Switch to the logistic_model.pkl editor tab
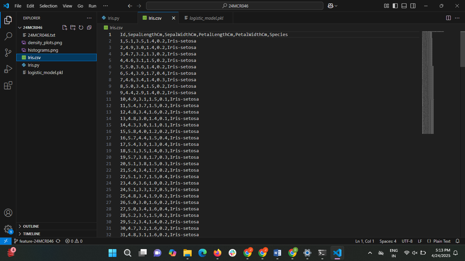Screen dimensions: 465x261 [x=206, y=18]
